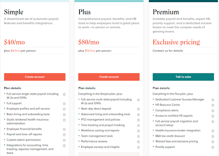This screenshot has width=219, height=156.
Task: Click info icon beside PTO management and policies
Action: [x=139, y=120]
